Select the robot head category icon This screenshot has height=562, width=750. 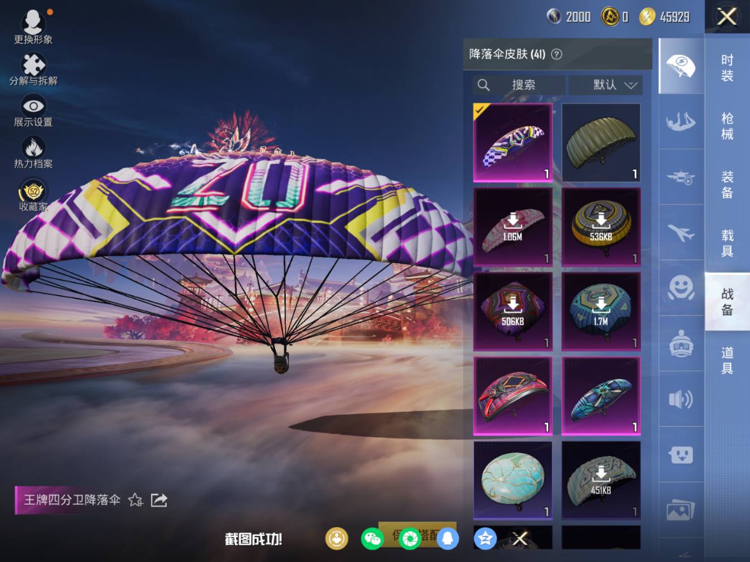click(681, 343)
